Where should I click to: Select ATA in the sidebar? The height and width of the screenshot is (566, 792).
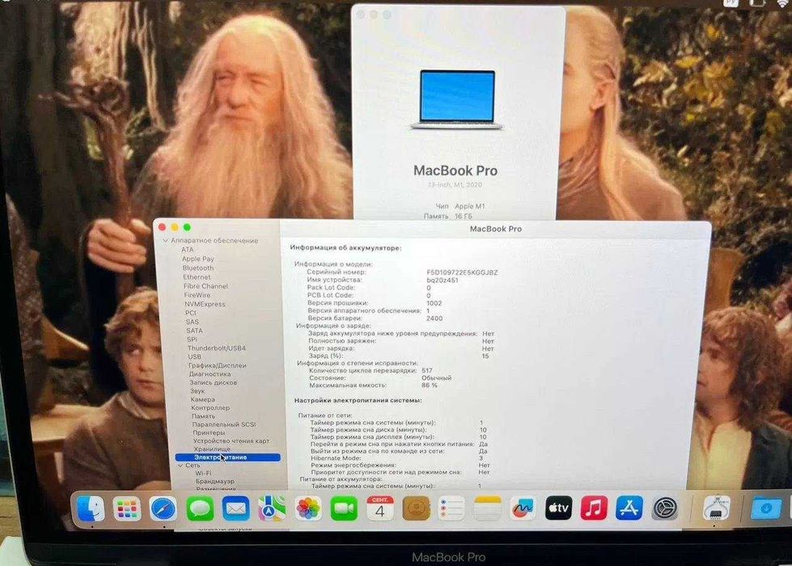[x=188, y=249]
